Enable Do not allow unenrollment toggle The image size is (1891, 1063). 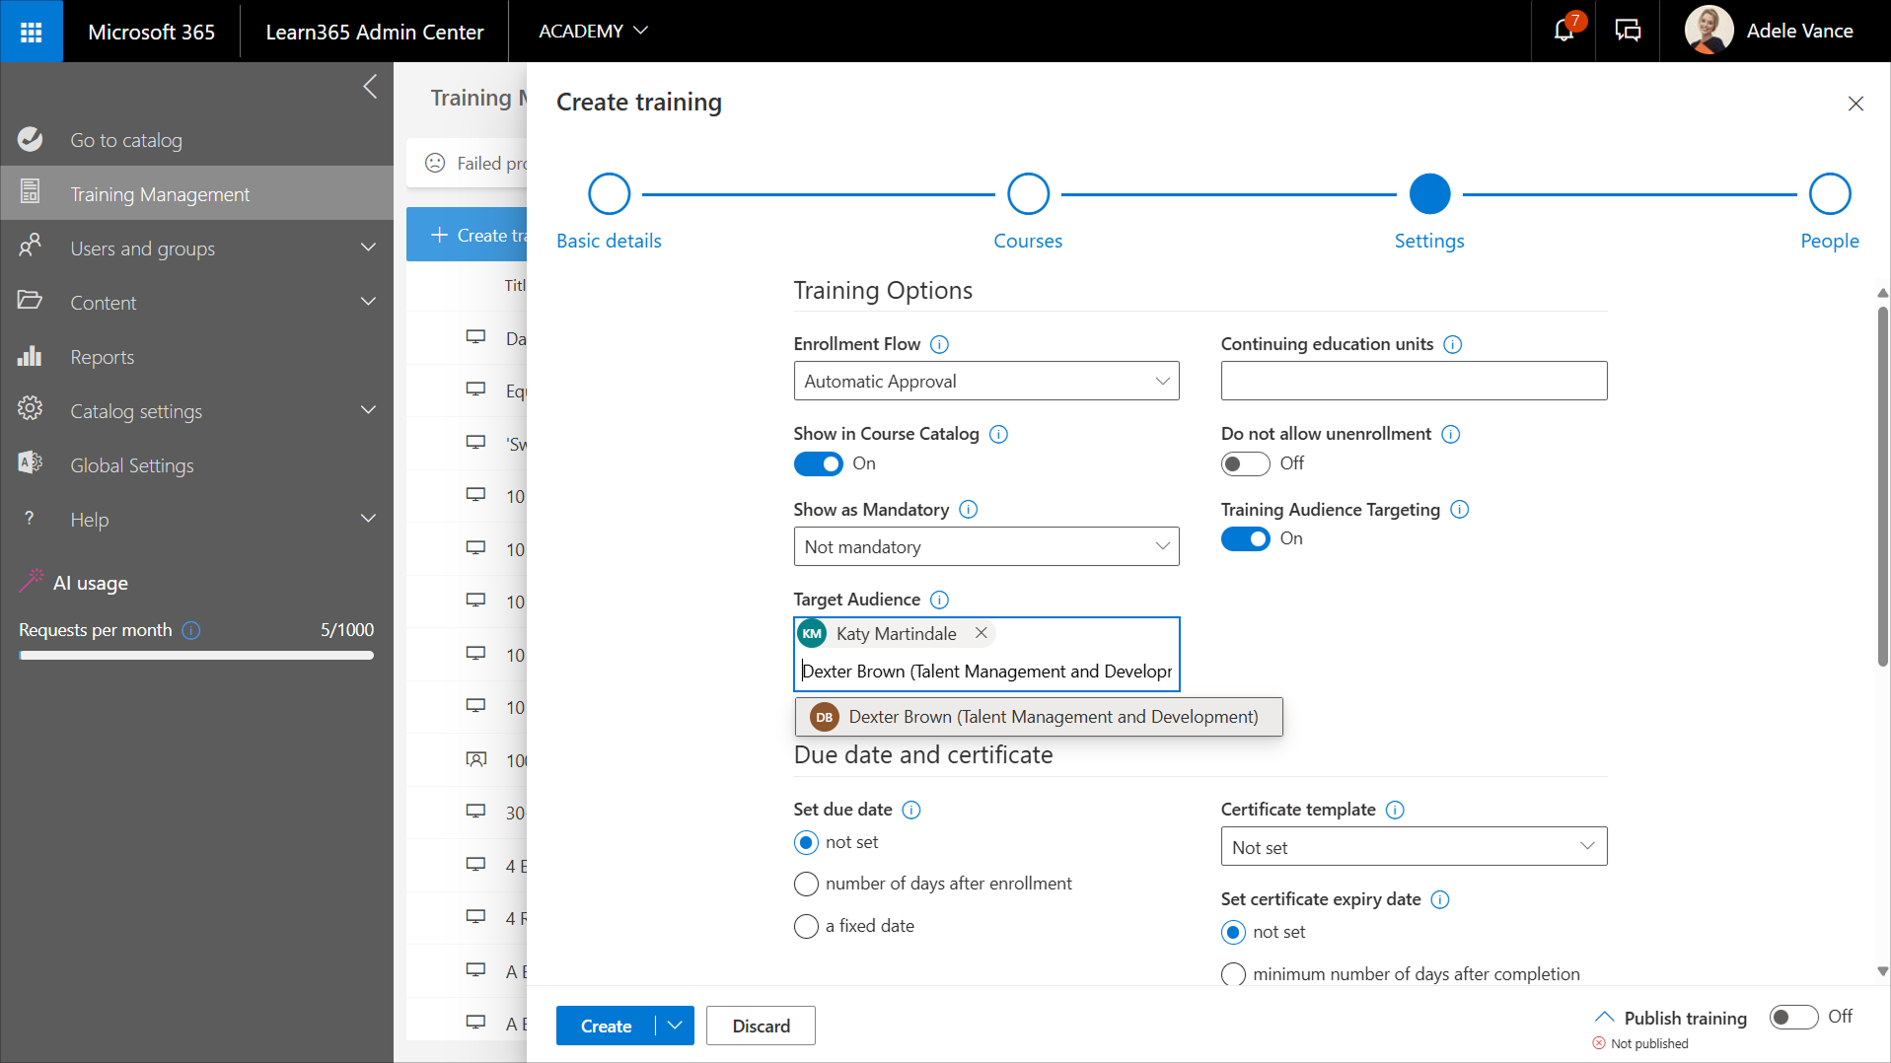click(x=1245, y=463)
